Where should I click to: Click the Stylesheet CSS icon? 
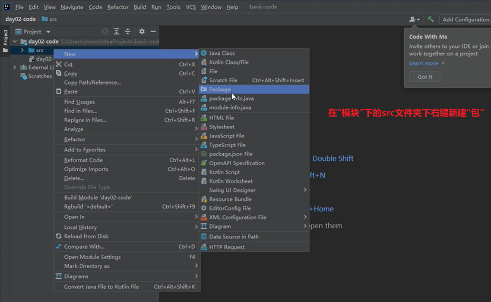(204, 127)
